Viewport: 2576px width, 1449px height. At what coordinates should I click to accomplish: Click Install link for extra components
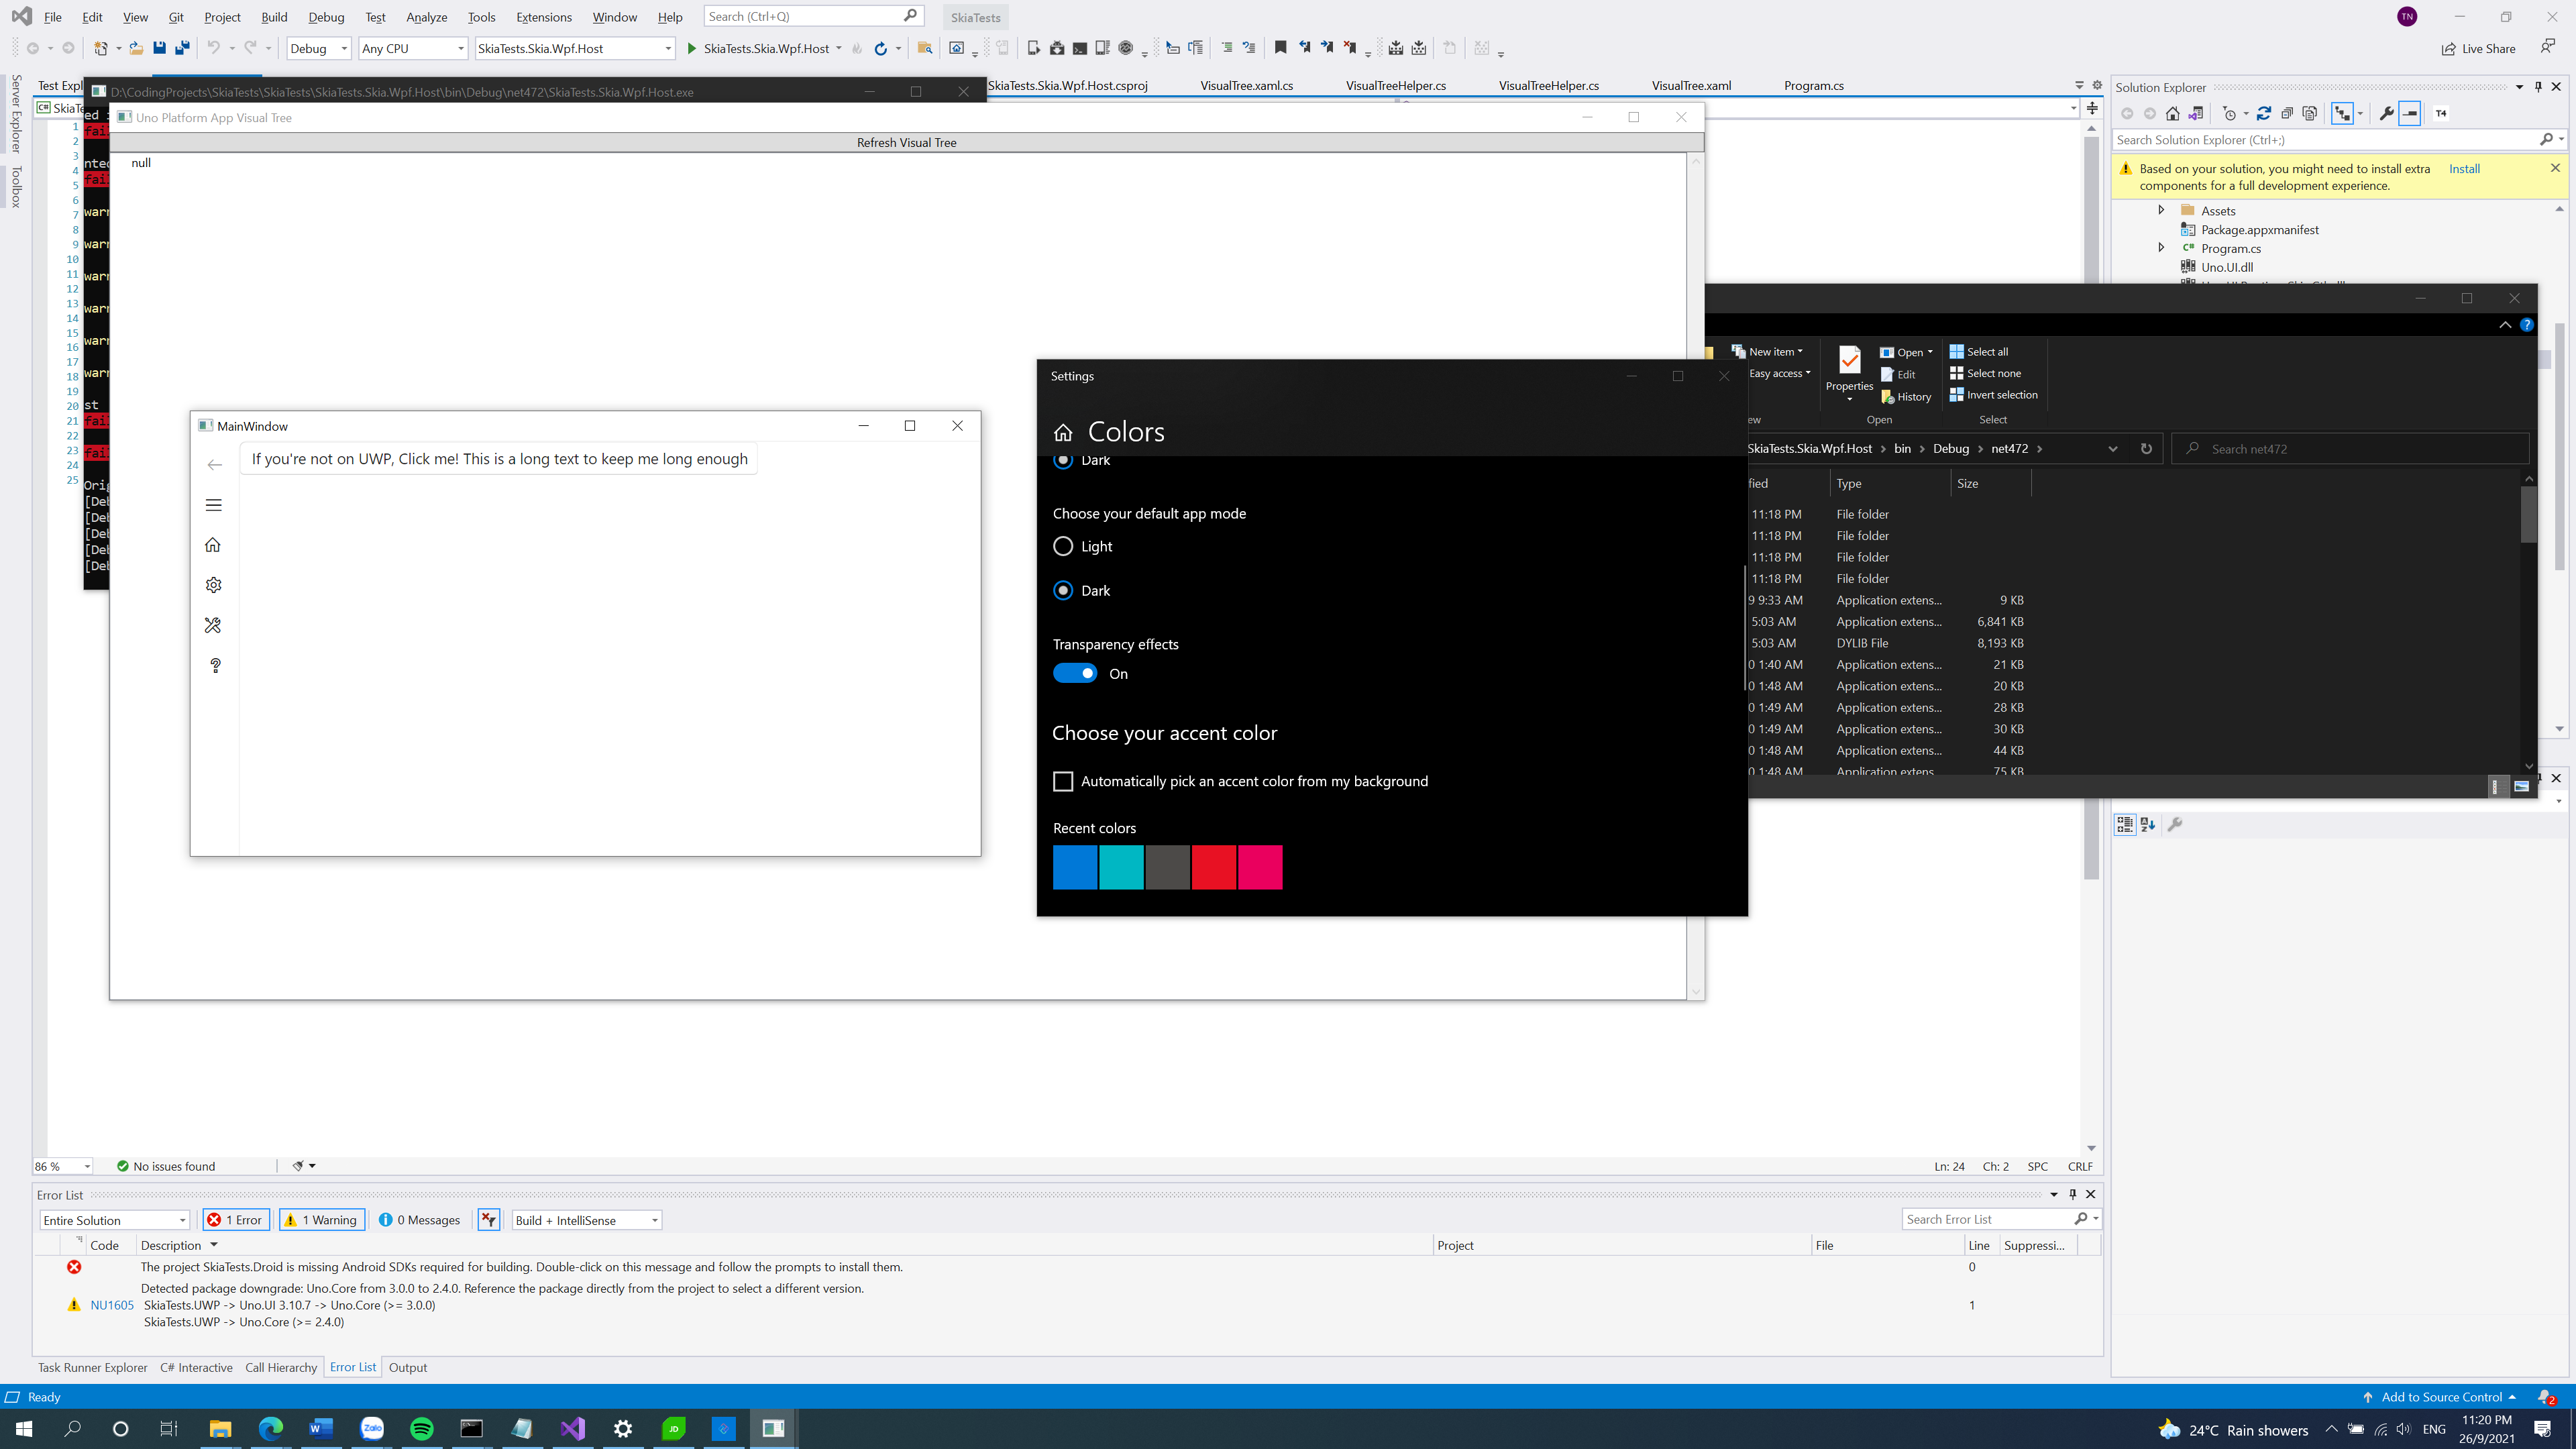[x=2465, y=168]
